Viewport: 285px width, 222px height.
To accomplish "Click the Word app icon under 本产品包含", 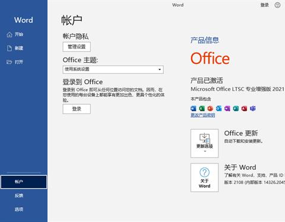I will (194, 108).
